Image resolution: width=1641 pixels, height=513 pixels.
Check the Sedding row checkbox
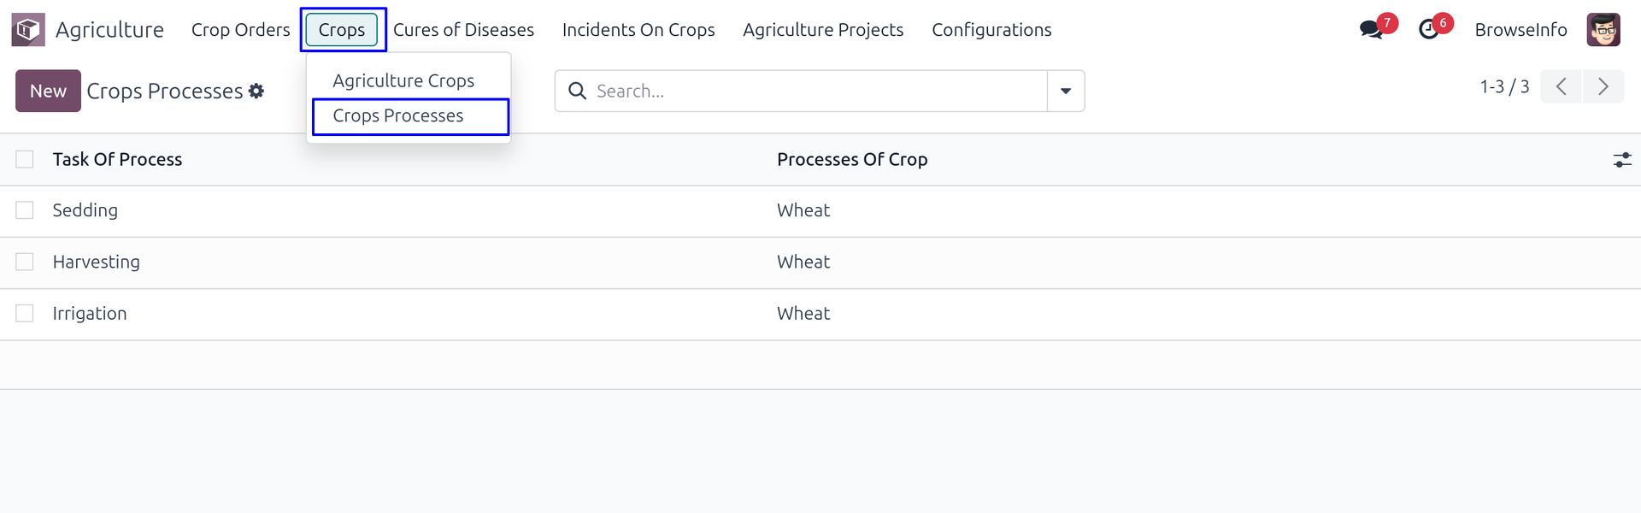pos(25,210)
